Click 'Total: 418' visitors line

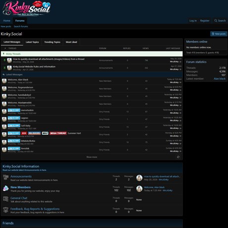pos(202,53)
